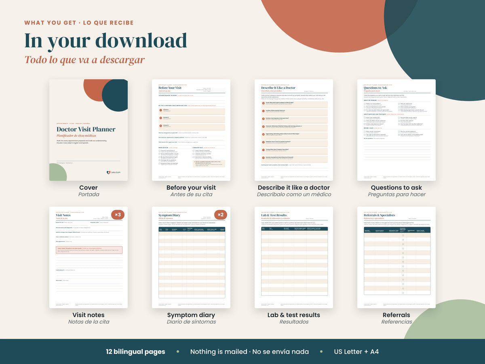Click the "Doctor Visit Planner" title on the cover
Viewport: 485px width, 364px height.
click(86, 129)
